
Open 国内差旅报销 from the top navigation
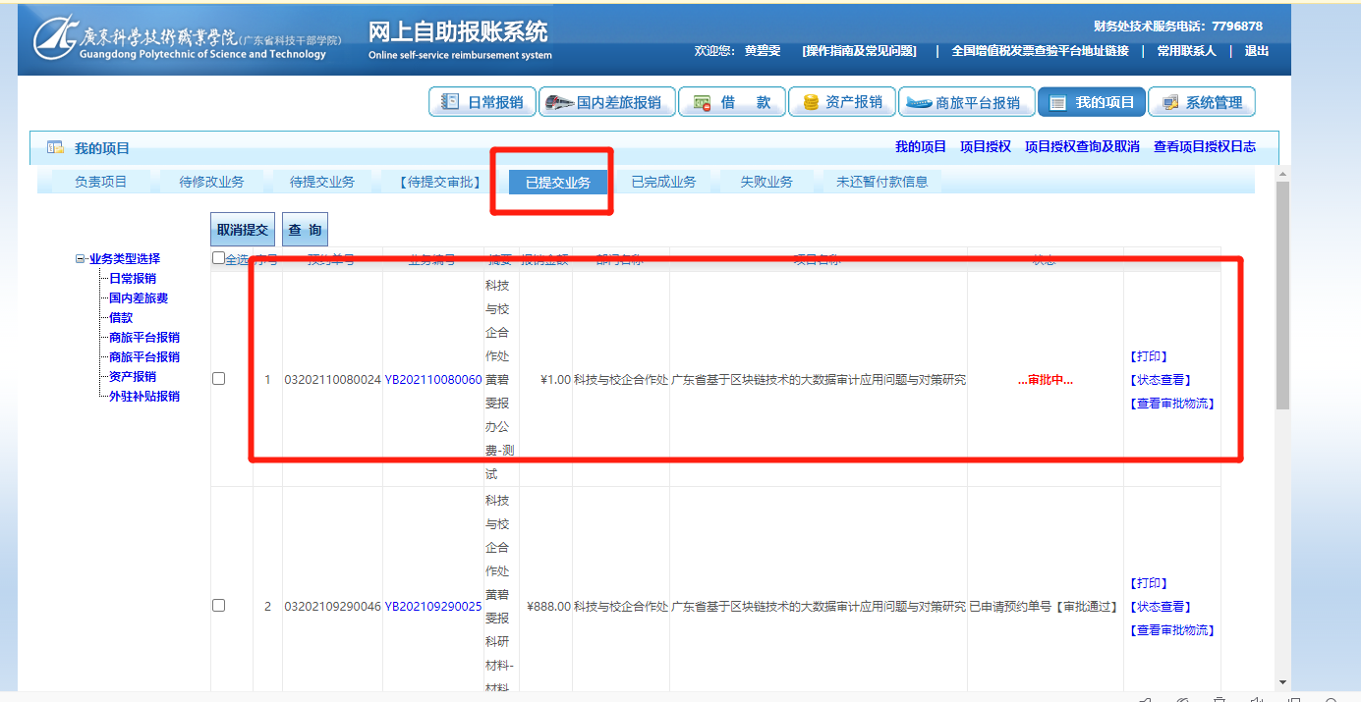(x=606, y=102)
